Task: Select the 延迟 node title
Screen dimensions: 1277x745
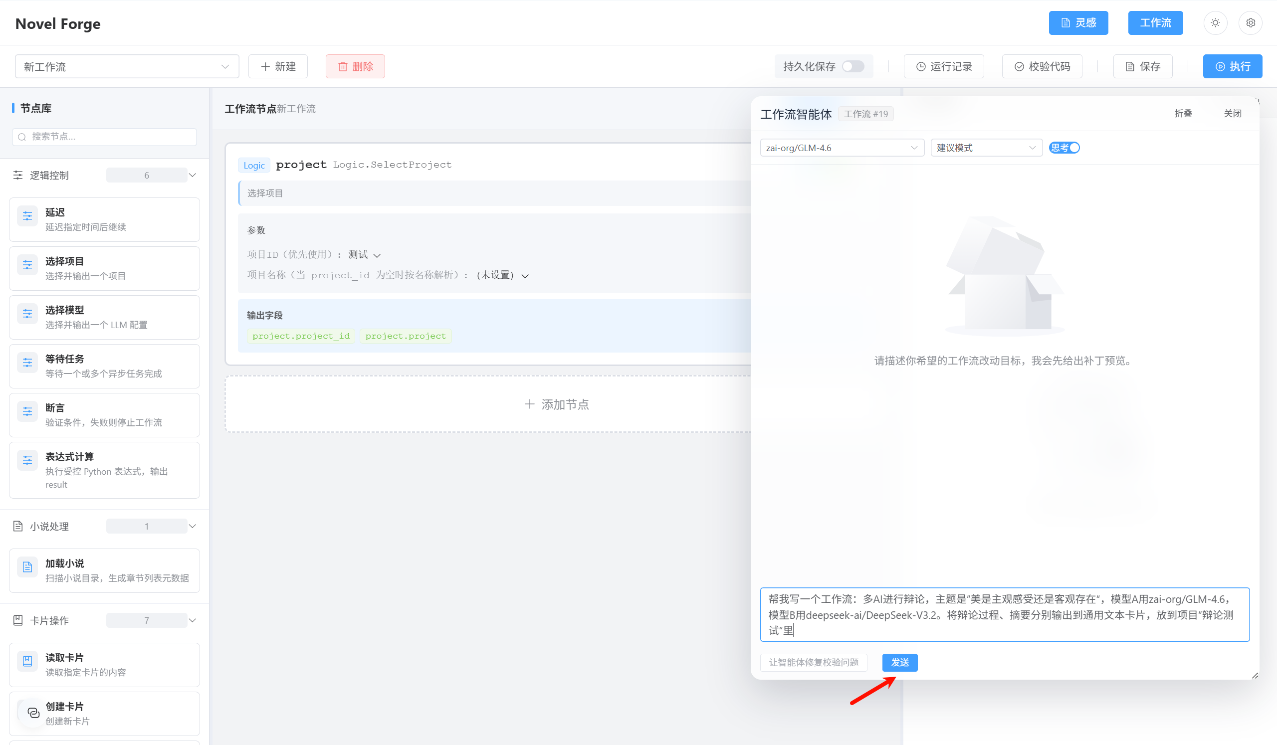Action: coord(55,212)
